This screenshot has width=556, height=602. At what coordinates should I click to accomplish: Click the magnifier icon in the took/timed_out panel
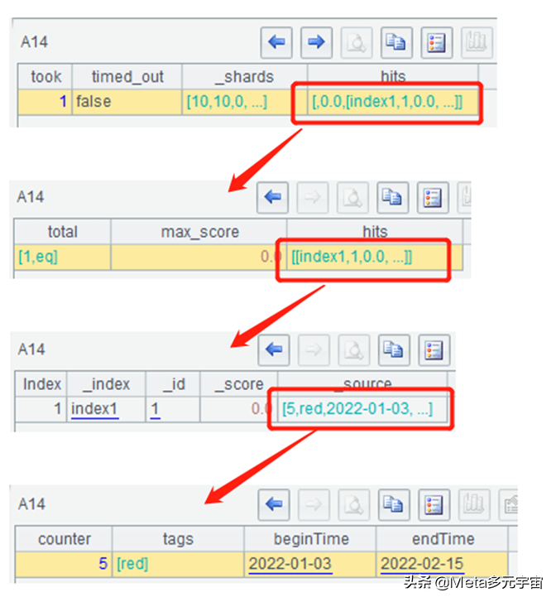[x=357, y=42]
